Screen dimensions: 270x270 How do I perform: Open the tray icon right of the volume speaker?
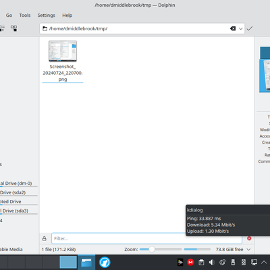coord(222,262)
